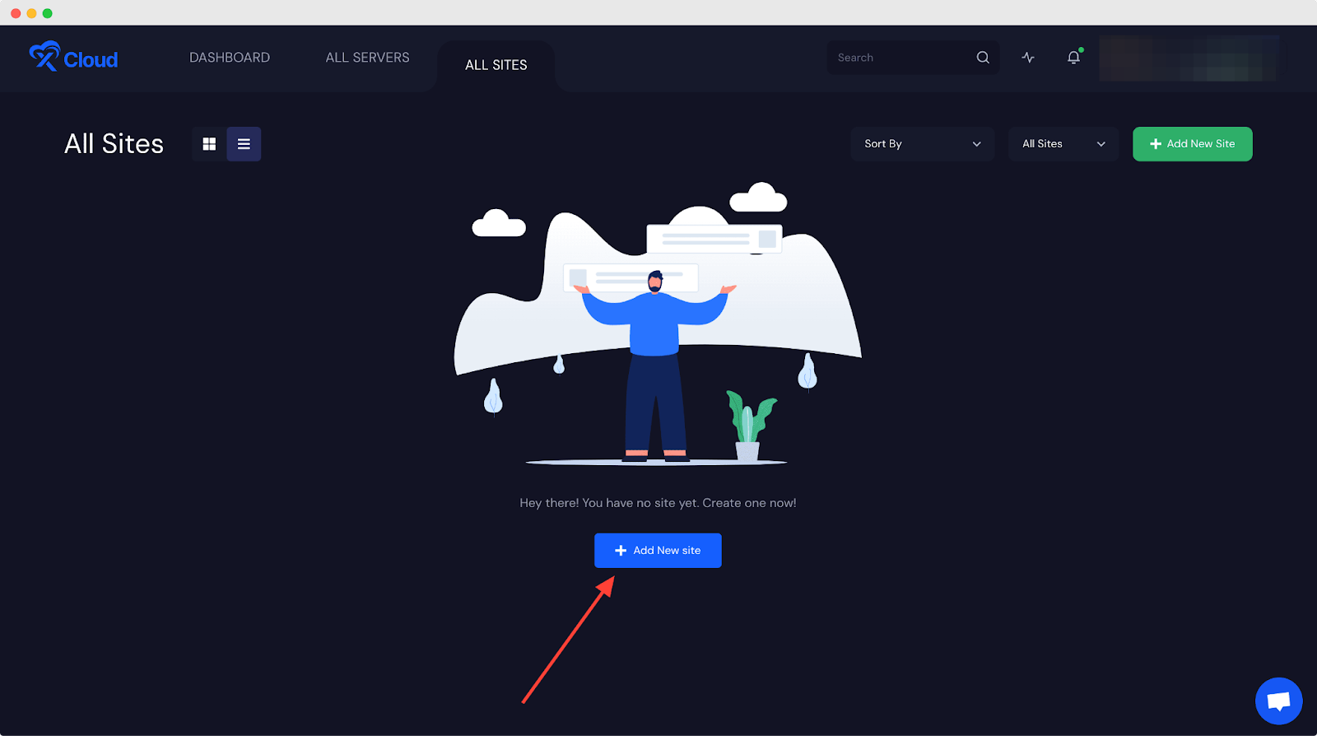Screen dimensions: 1317x736
Task: Open the live chat bubble
Action: [x=1278, y=701]
